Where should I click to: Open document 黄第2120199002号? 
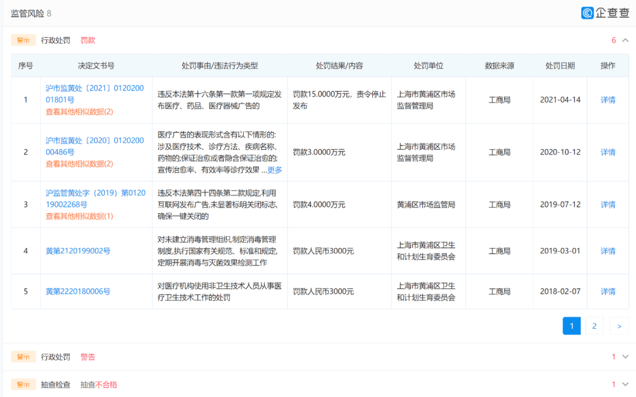78,251
